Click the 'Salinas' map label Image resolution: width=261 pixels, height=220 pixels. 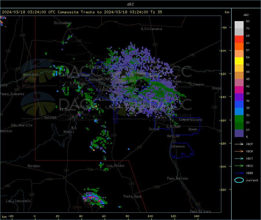[x=50, y=117]
